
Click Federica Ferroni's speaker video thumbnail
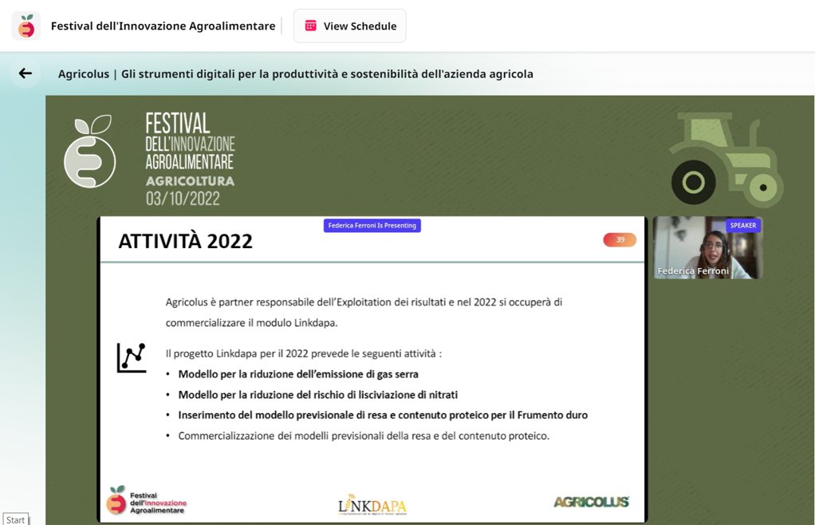(x=708, y=247)
